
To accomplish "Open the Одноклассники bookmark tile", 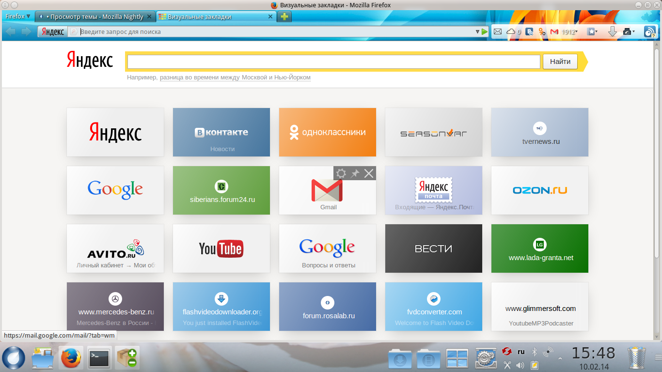I will (328, 132).
